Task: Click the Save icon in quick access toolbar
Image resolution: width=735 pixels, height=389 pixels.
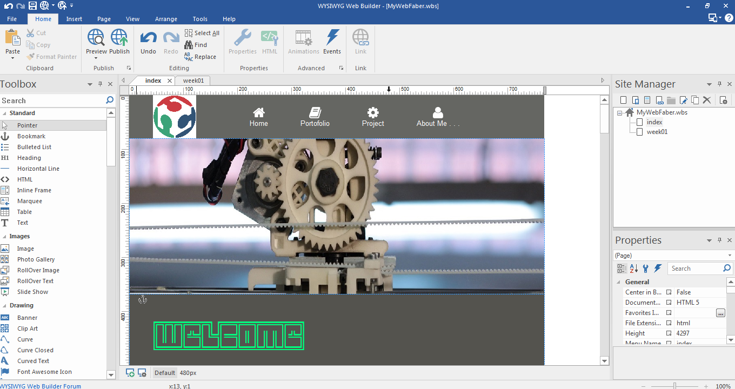Action: coord(33,5)
